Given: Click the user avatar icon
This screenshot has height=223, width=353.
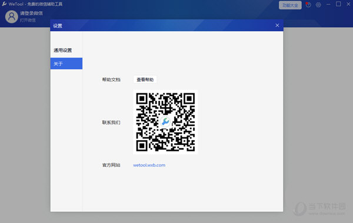Looking at the screenshot, I should (12, 16).
